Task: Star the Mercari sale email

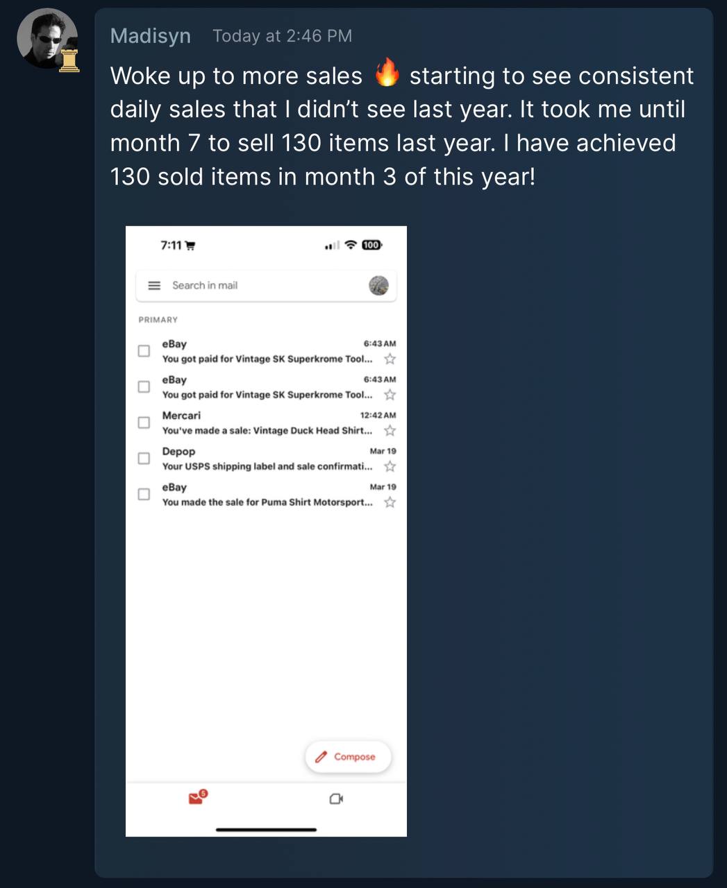Action: (x=390, y=431)
